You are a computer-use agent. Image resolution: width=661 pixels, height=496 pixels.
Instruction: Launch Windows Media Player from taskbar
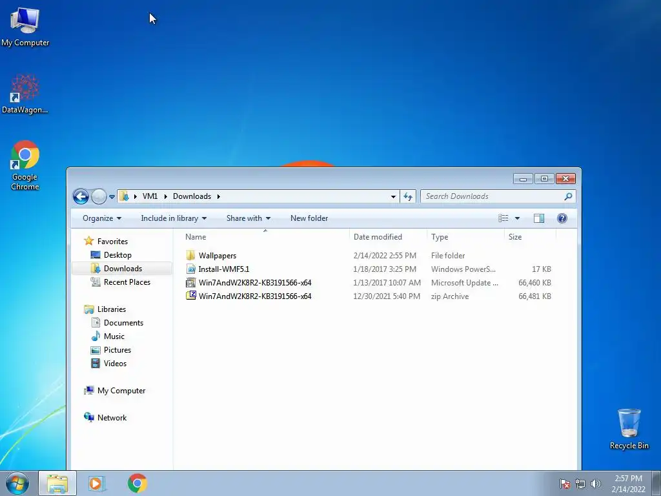click(97, 483)
